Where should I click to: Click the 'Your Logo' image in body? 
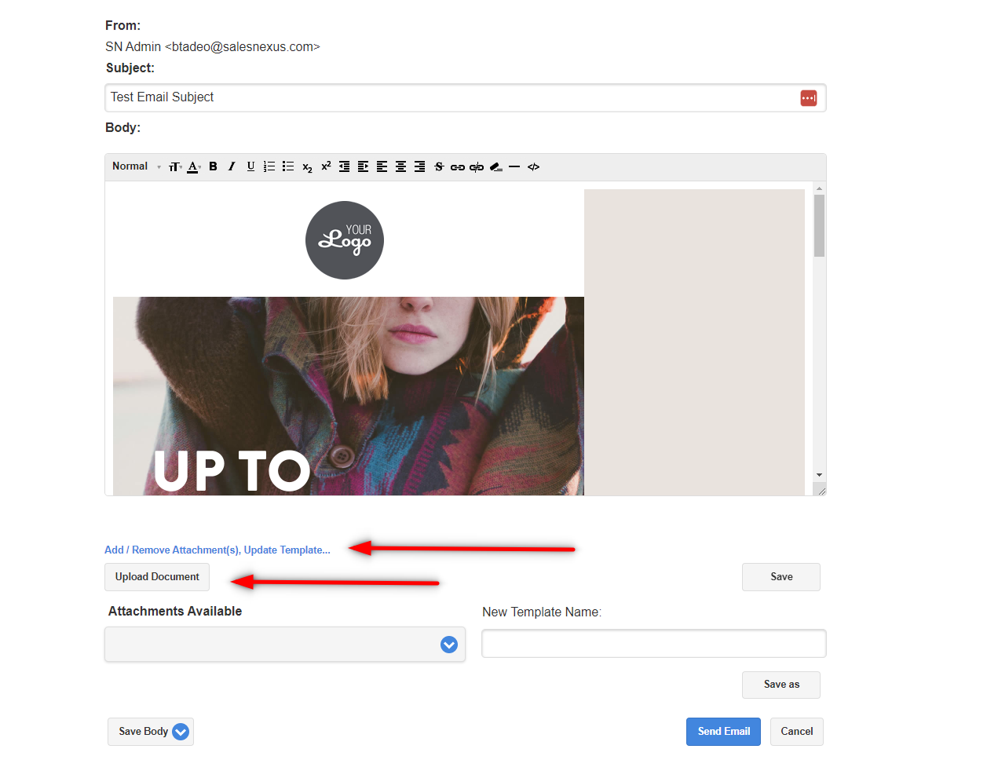[x=345, y=240]
